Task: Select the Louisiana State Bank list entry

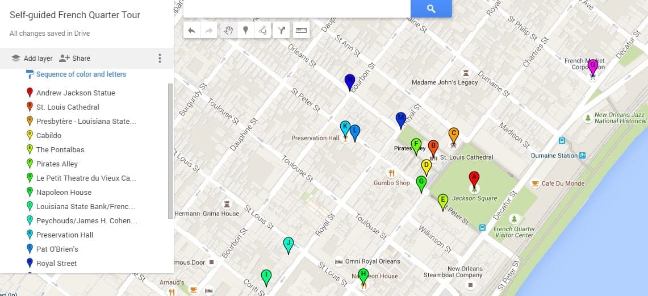Action: pyautogui.click(x=86, y=207)
